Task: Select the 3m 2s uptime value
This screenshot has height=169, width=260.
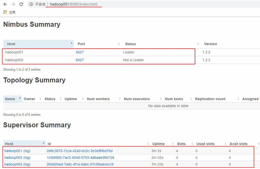Action: 156,151
